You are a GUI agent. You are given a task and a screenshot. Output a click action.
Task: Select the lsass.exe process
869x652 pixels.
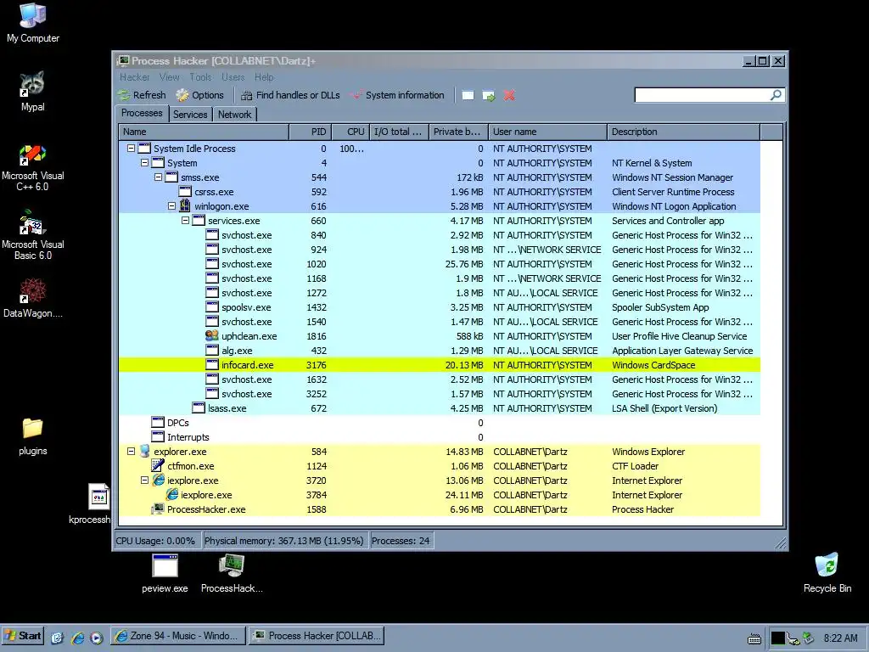440,408
